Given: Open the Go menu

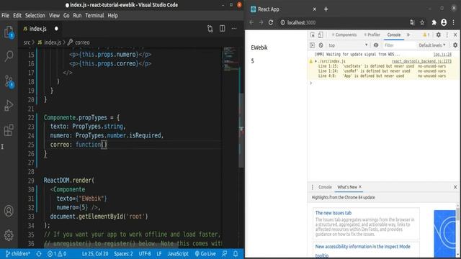Looking at the screenshot, I should 66,16.
